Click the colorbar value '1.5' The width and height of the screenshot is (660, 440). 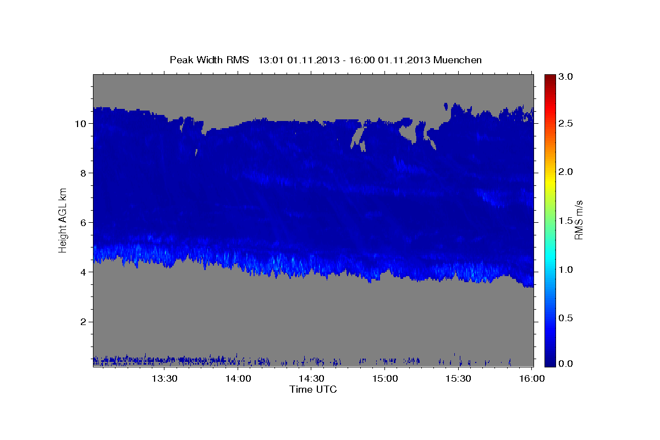point(566,221)
